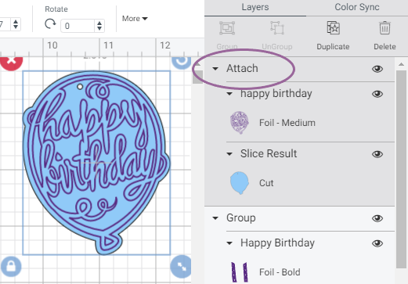Collapse the Slice Result layer arrow
The height and width of the screenshot is (284, 408).
(229, 154)
